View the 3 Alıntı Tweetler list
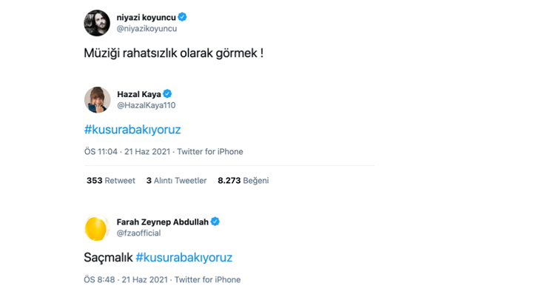This screenshot has width=555, height=289. 176,181
